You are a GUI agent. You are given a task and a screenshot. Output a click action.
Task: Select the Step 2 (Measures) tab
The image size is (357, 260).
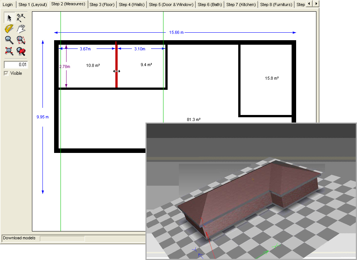point(68,4)
